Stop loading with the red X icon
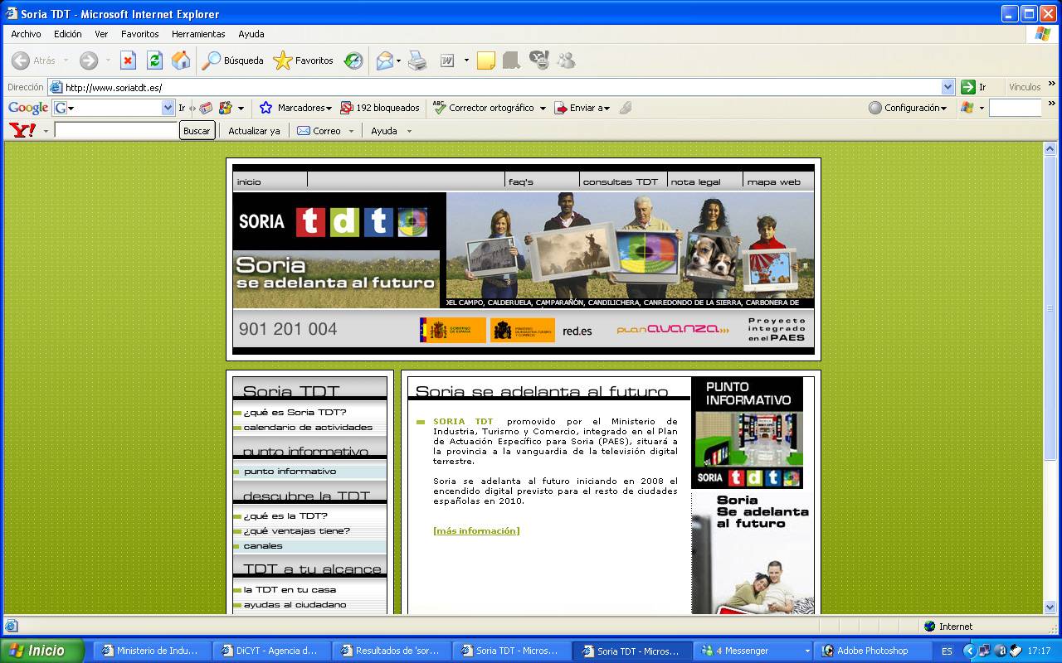This screenshot has height=663, width=1062. [128, 60]
